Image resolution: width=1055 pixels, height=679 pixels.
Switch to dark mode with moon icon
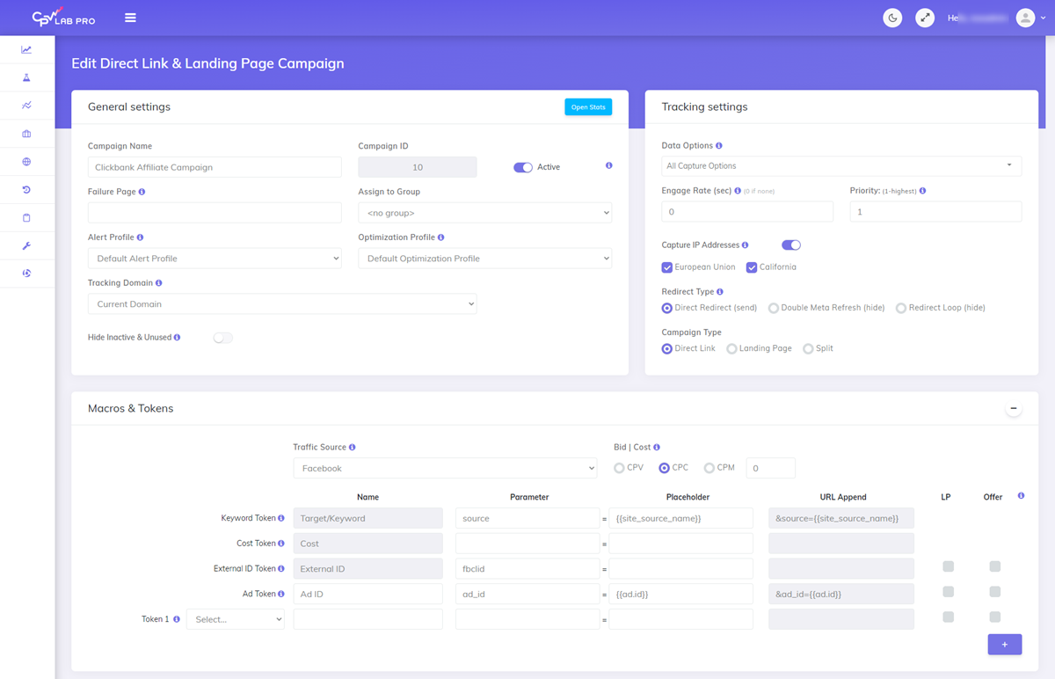892,18
